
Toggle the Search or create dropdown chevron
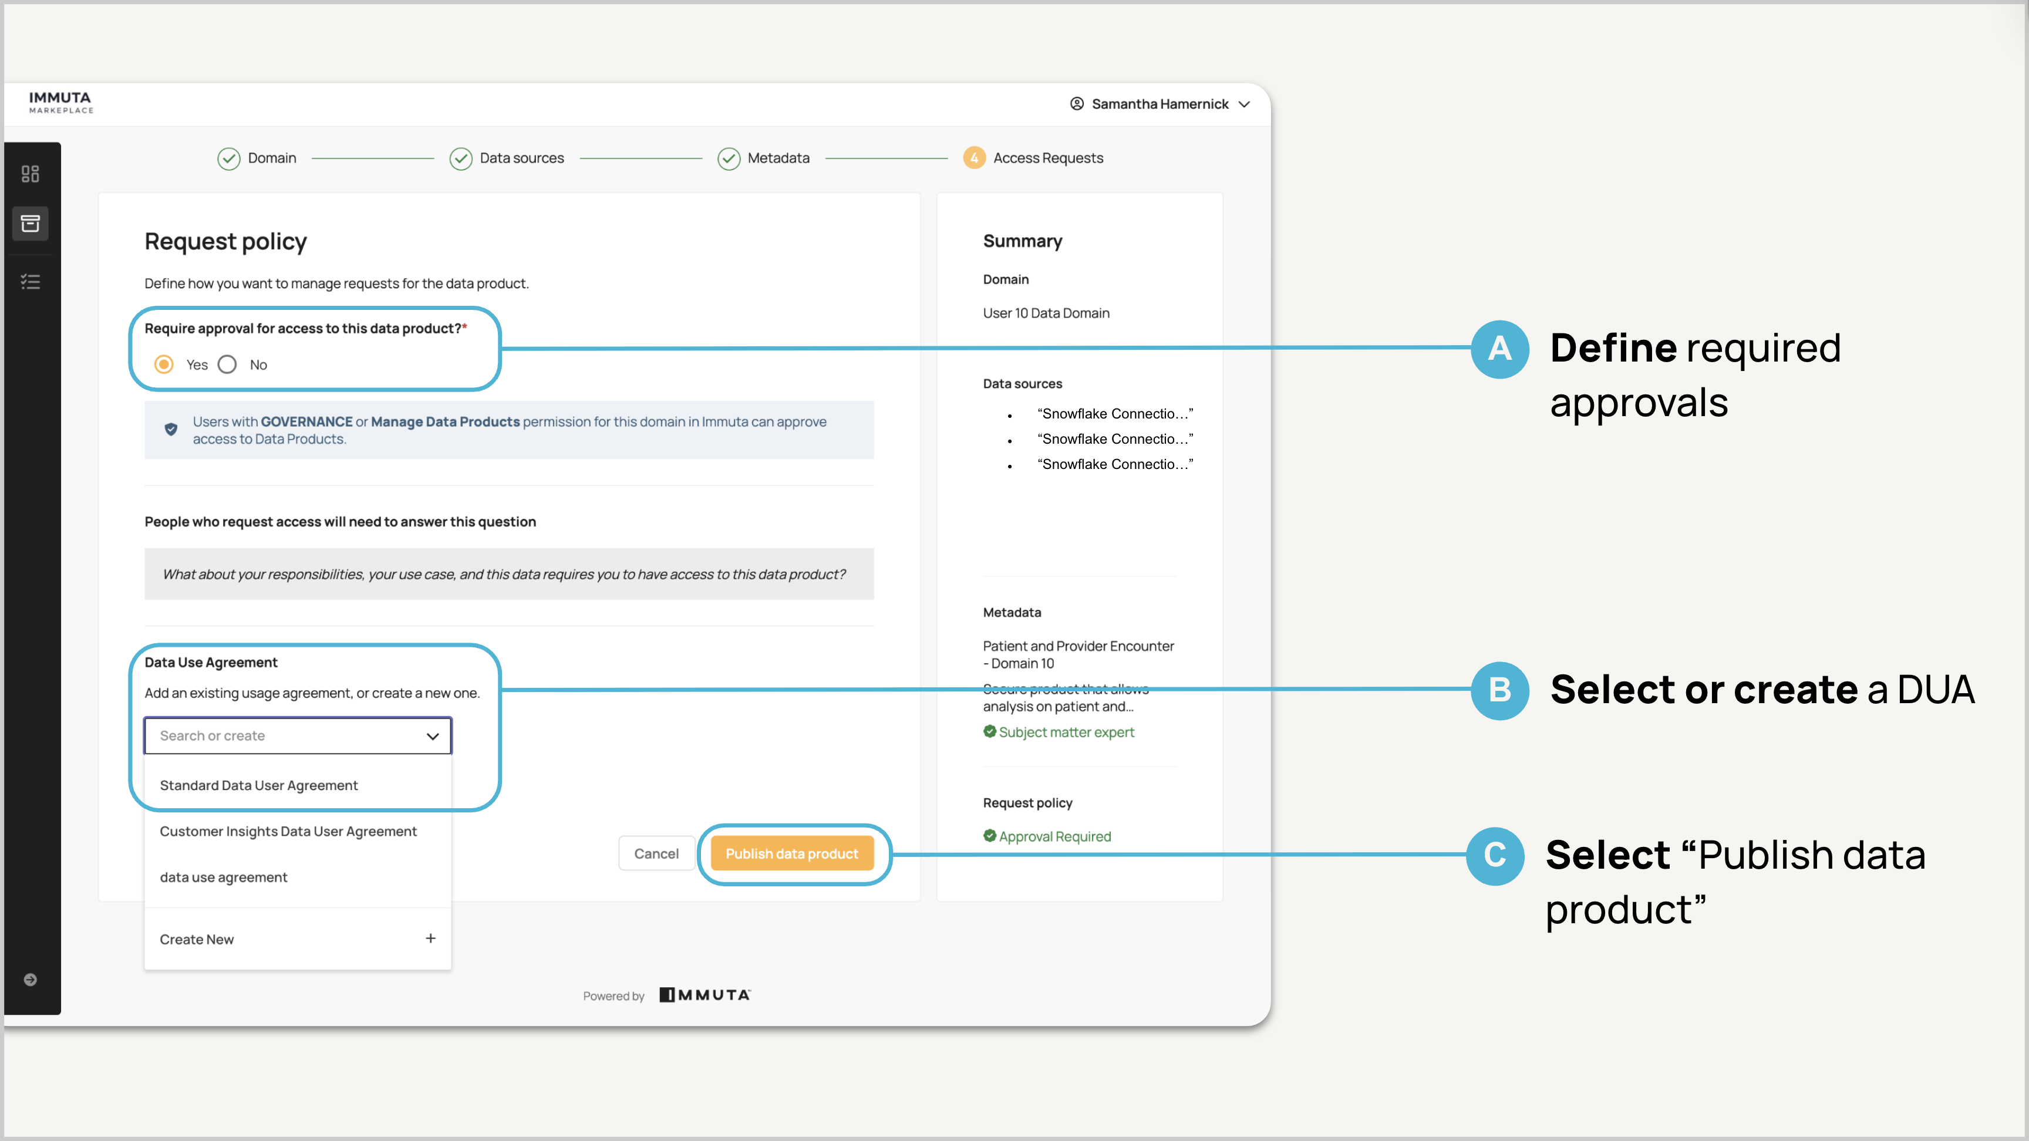(433, 736)
